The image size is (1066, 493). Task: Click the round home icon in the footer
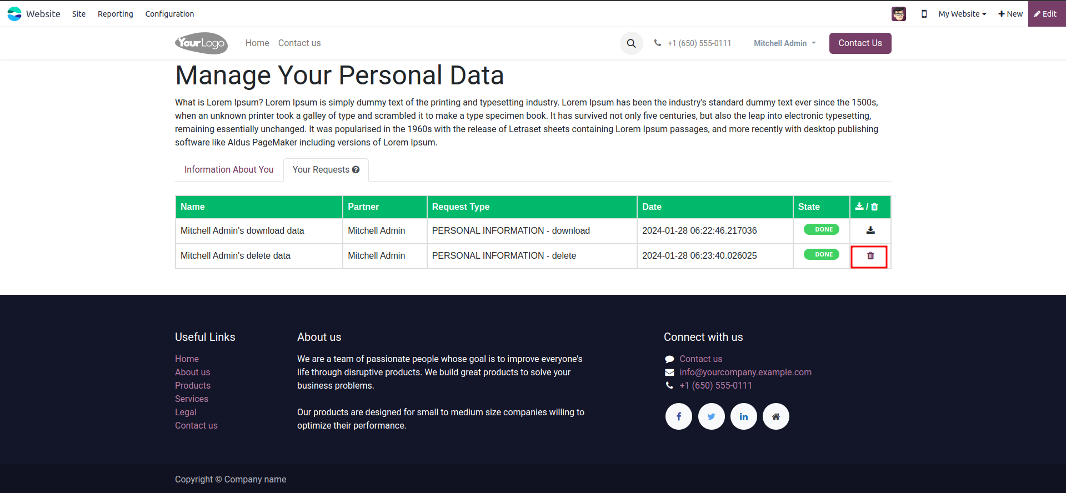775,416
